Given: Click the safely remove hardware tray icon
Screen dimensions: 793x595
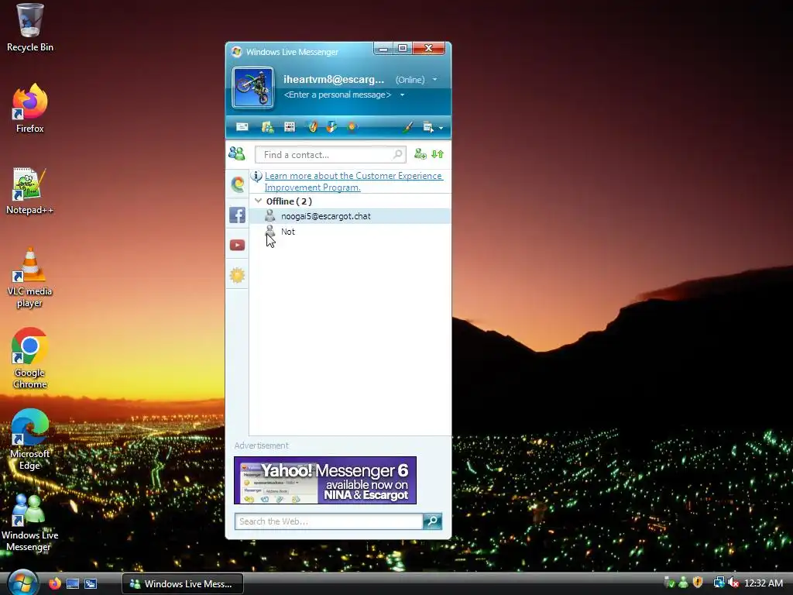Looking at the screenshot, I should click(669, 583).
